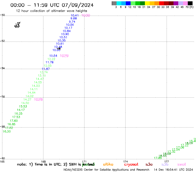Select the gray legend color swatch
This screenshot has height=172, width=196.
(x=114, y=3)
